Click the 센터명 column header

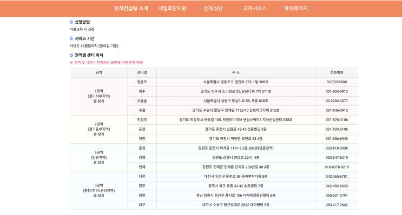pos(142,73)
